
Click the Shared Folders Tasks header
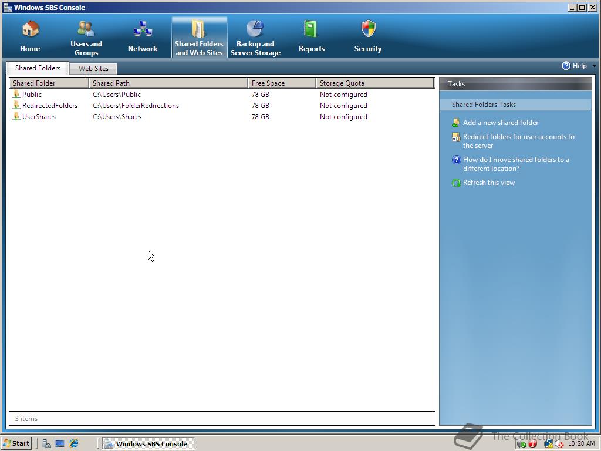pyautogui.click(x=515, y=105)
